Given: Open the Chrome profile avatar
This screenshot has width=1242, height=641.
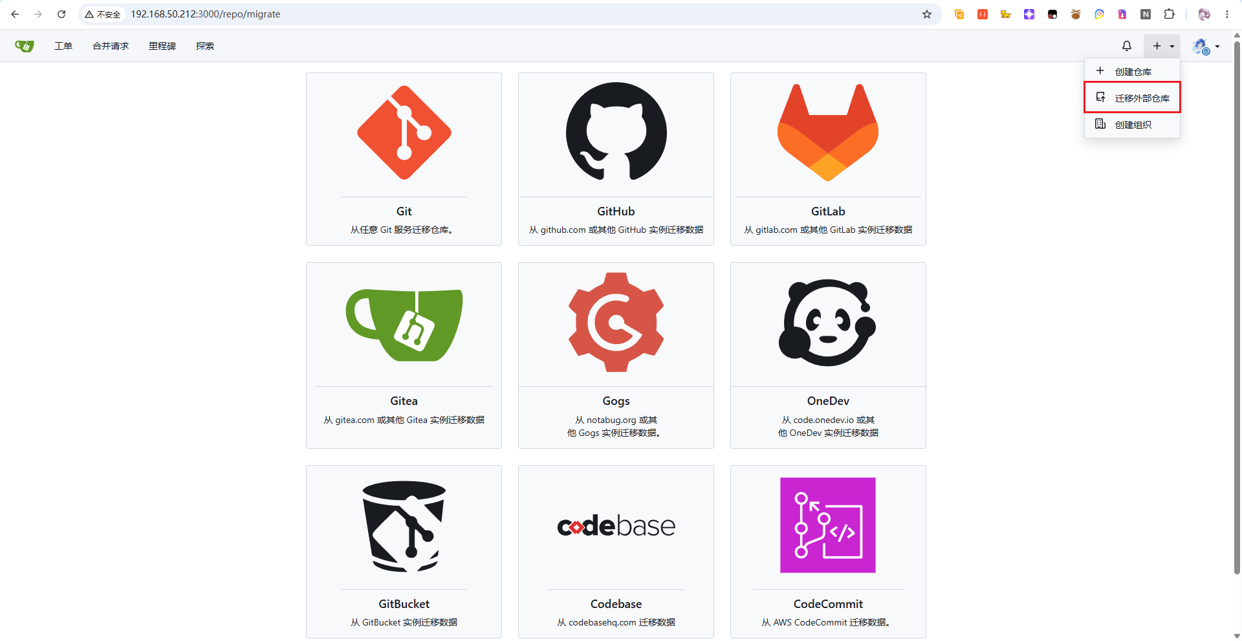Looking at the screenshot, I should (1204, 14).
